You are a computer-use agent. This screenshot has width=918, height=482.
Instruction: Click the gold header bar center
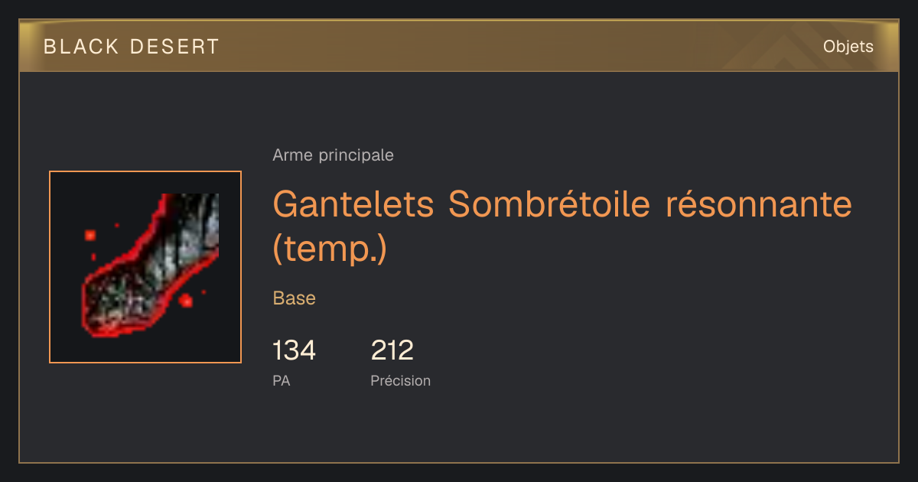459,47
